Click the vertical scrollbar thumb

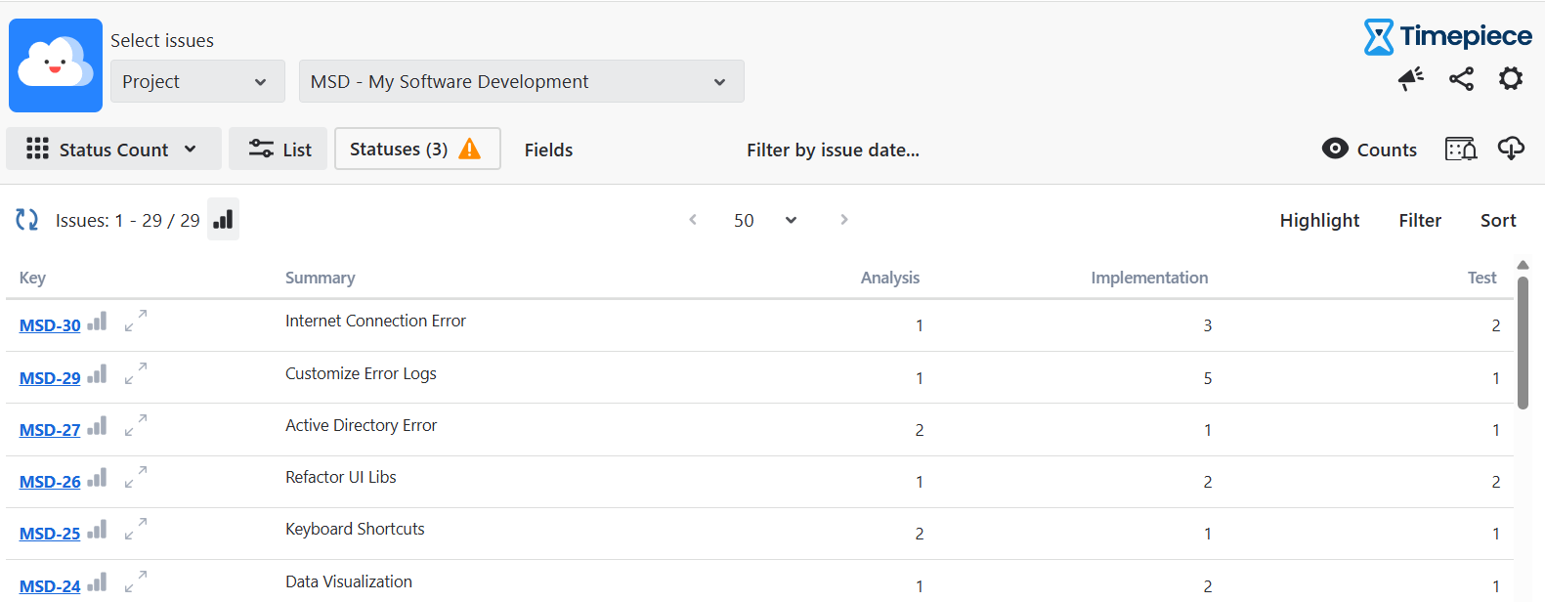(x=1523, y=342)
